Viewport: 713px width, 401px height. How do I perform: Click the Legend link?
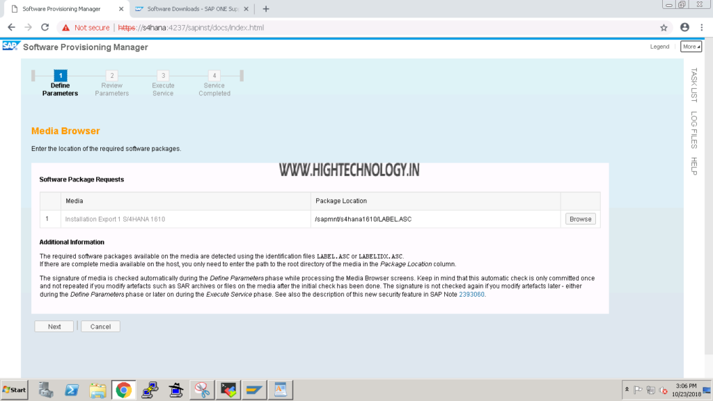(659, 47)
